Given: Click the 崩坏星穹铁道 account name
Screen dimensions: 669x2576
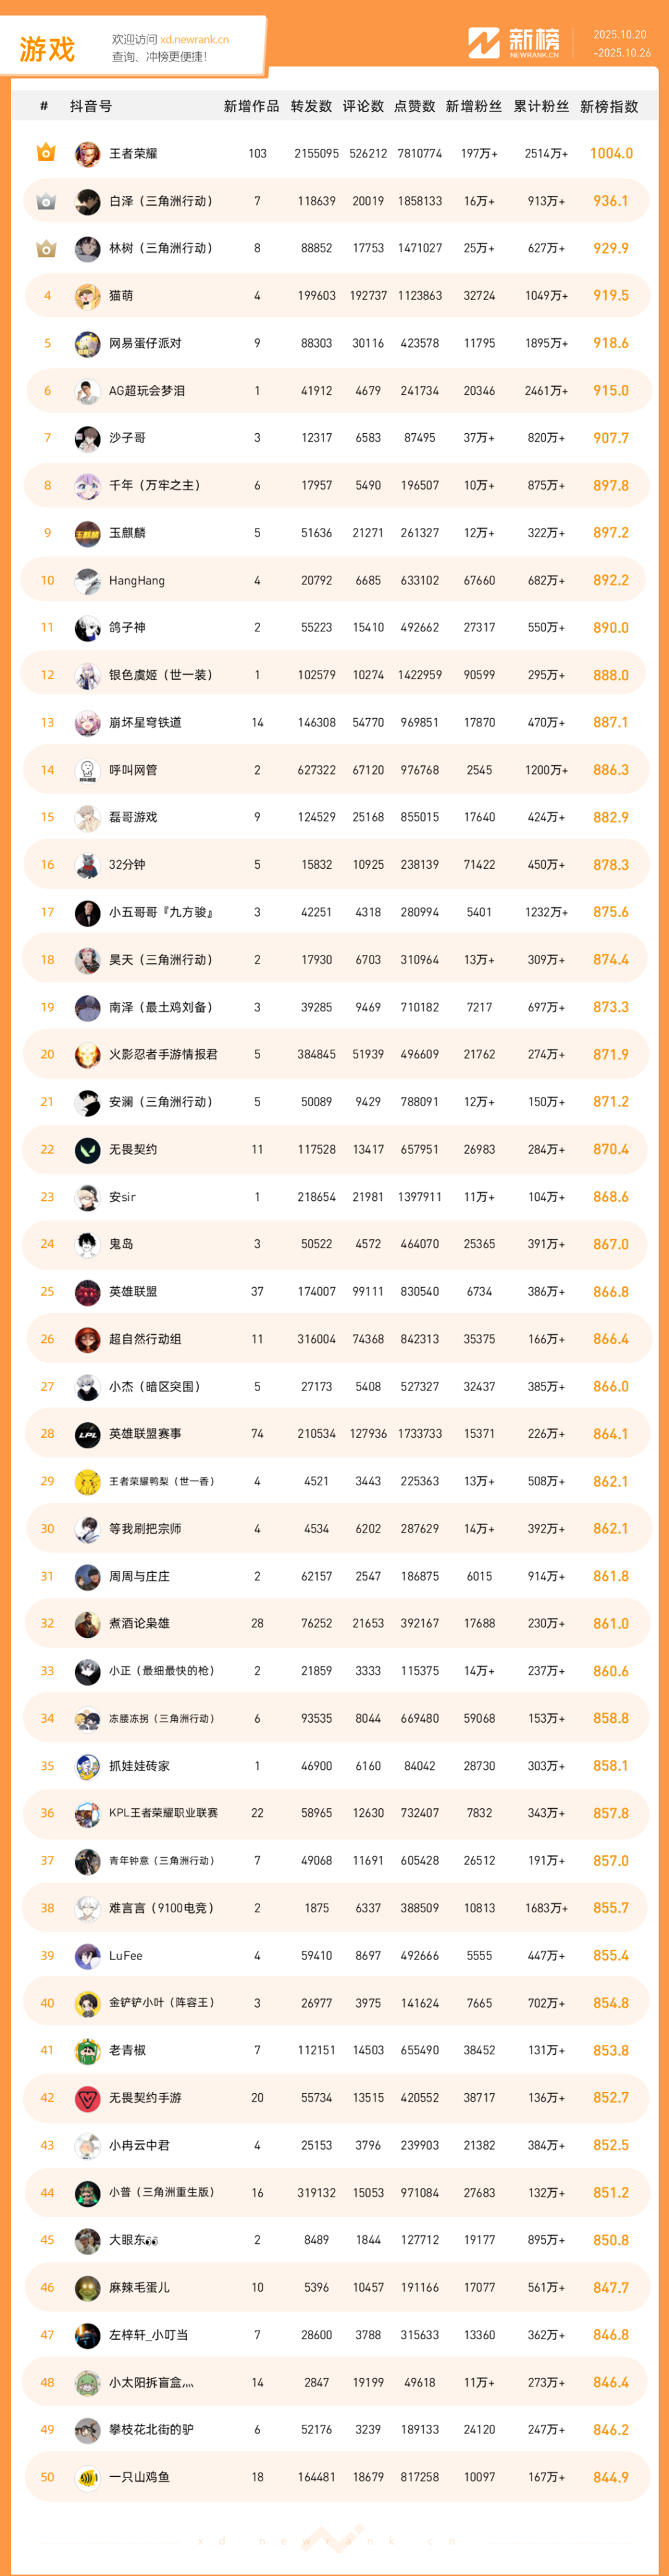Looking at the screenshot, I should click(x=145, y=723).
